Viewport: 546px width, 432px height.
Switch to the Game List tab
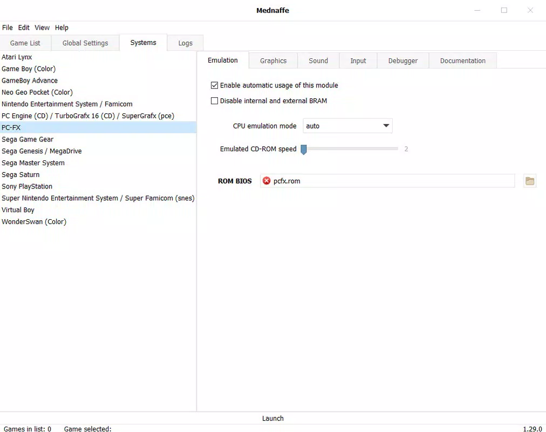[x=25, y=43]
